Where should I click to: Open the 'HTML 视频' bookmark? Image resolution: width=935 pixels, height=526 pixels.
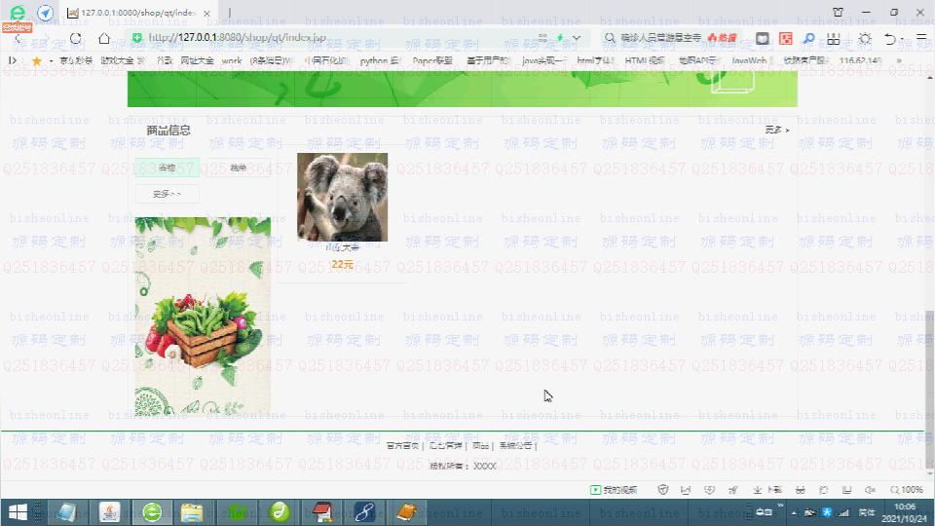click(645, 60)
